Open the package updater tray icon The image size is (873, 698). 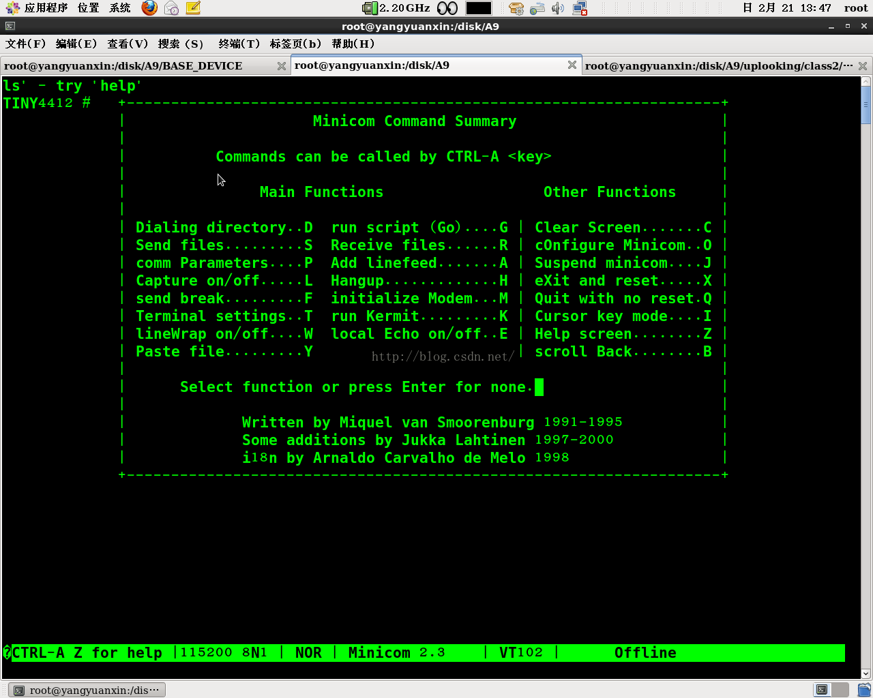click(x=516, y=8)
